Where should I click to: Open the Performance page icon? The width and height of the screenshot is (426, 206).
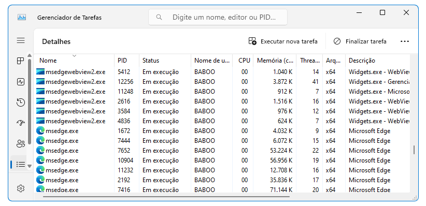[21, 82]
